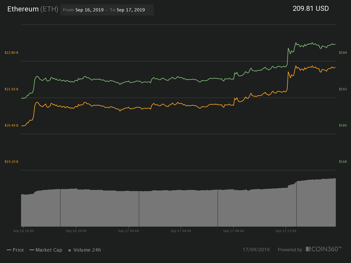351x263 pixels.
Task: Toggle the Price legend entry
Action: coord(15,250)
